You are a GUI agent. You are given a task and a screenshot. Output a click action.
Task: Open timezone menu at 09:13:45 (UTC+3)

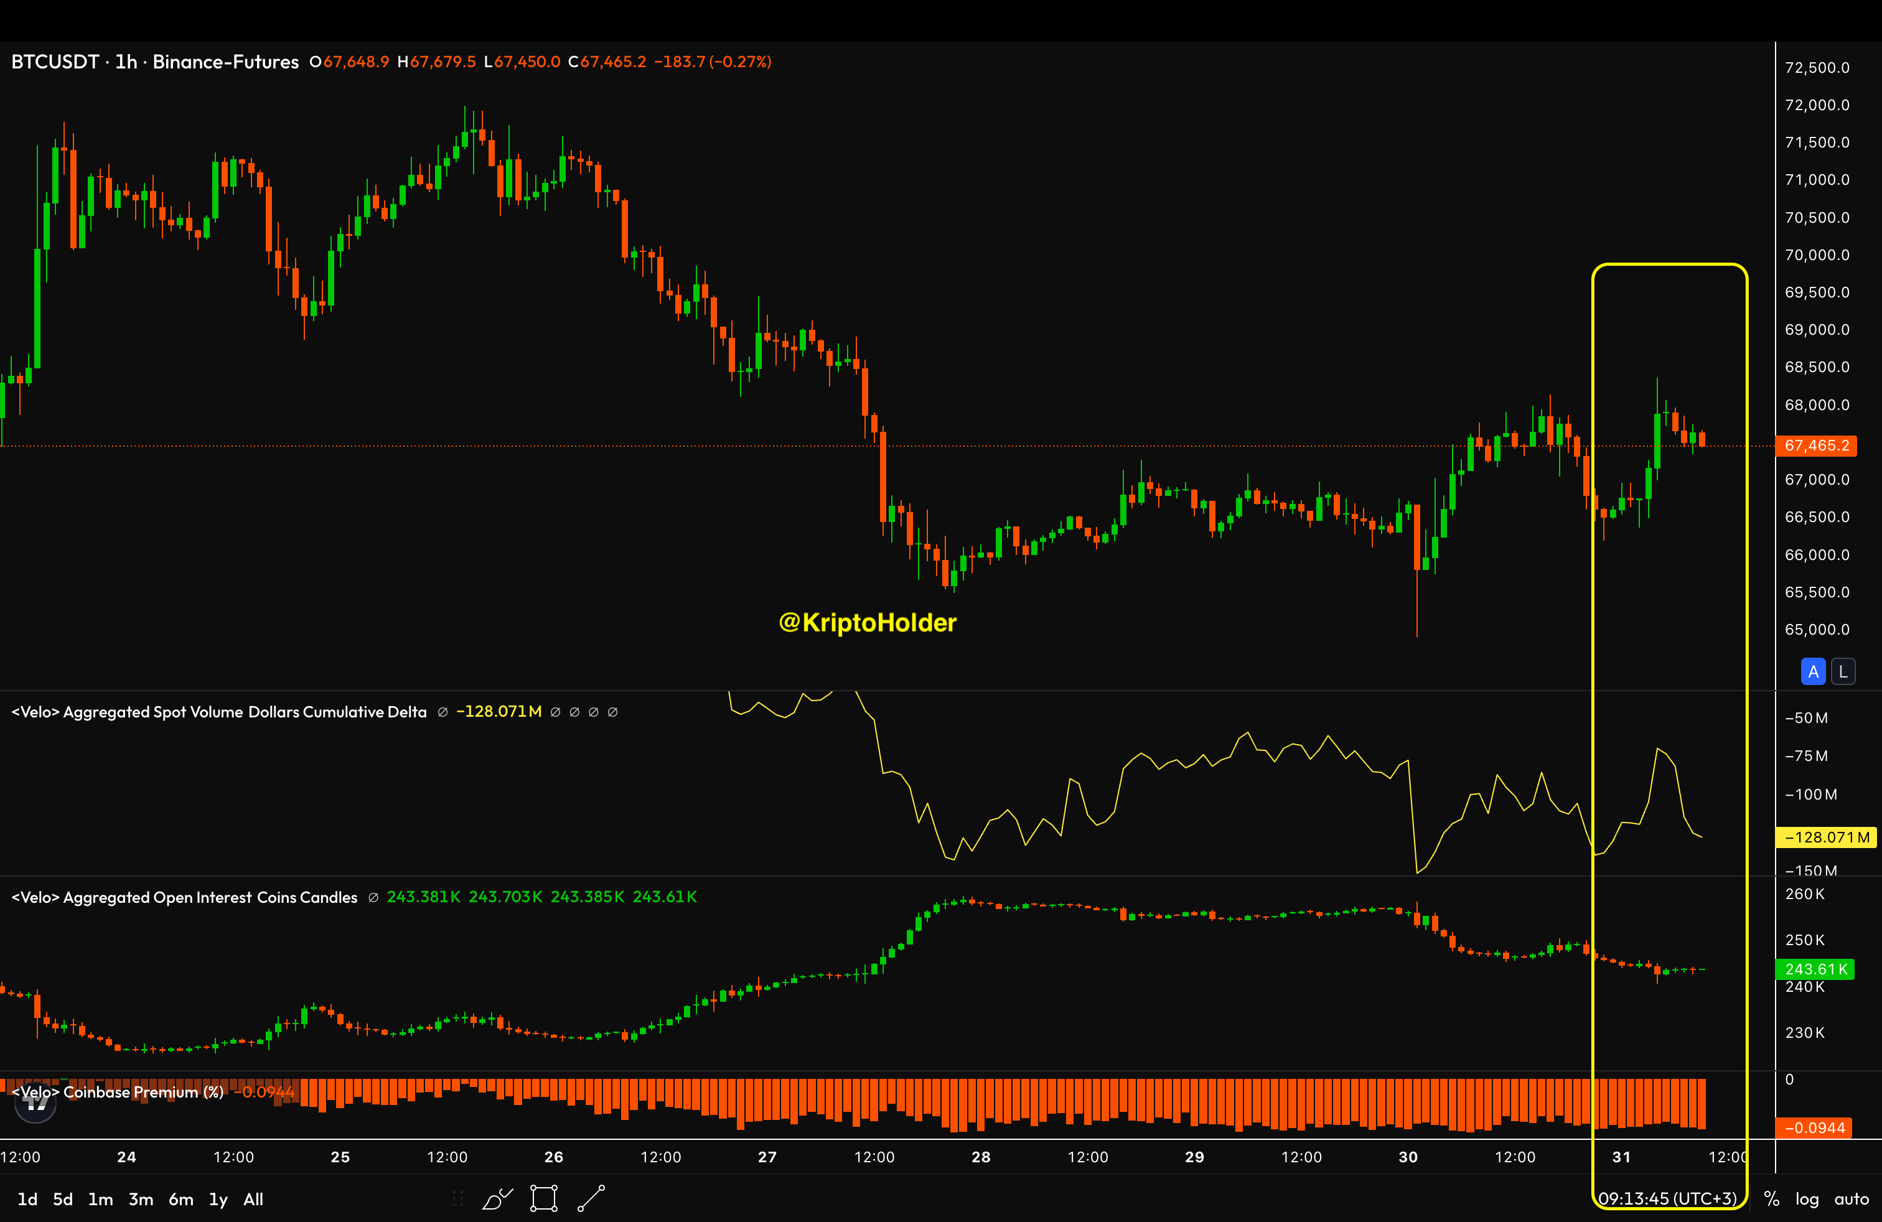pyautogui.click(x=1667, y=1199)
